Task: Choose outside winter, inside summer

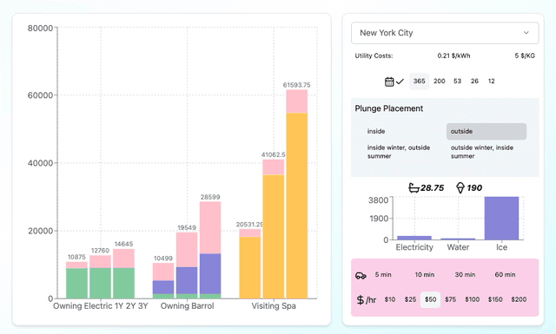Action: pyautogui.click(x=482, y=152)
